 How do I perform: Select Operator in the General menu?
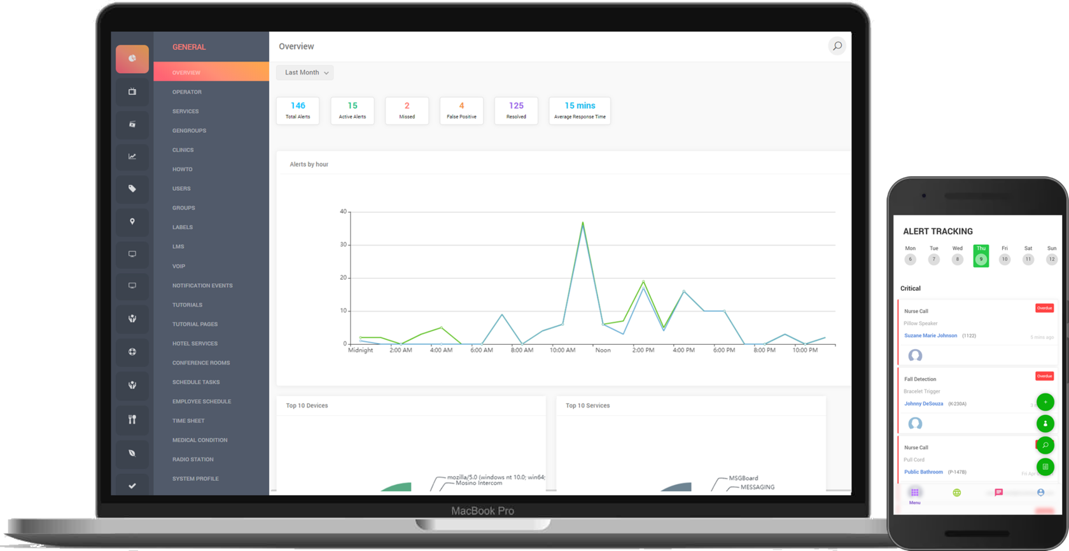(187, 92)
